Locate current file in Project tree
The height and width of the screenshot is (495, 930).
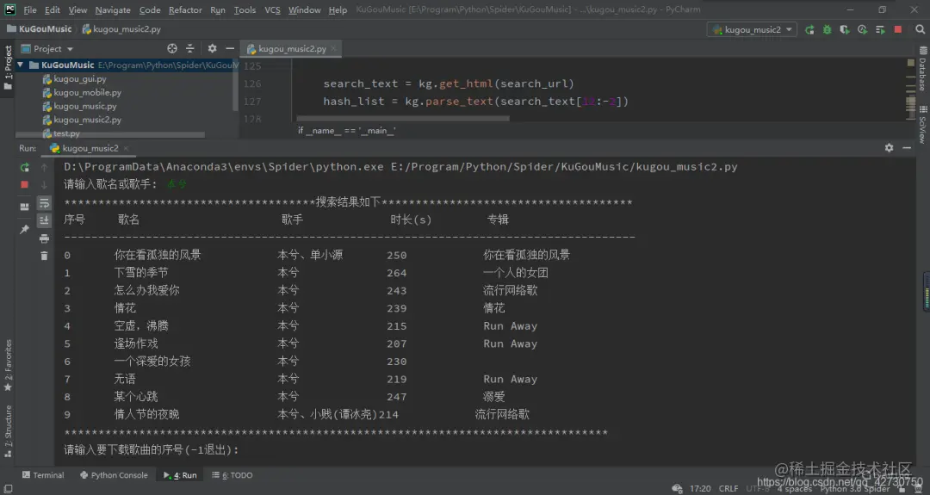pyautogui.click(x=172, y=48)
